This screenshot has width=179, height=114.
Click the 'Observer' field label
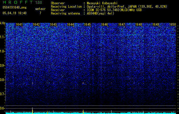(58, 3)
